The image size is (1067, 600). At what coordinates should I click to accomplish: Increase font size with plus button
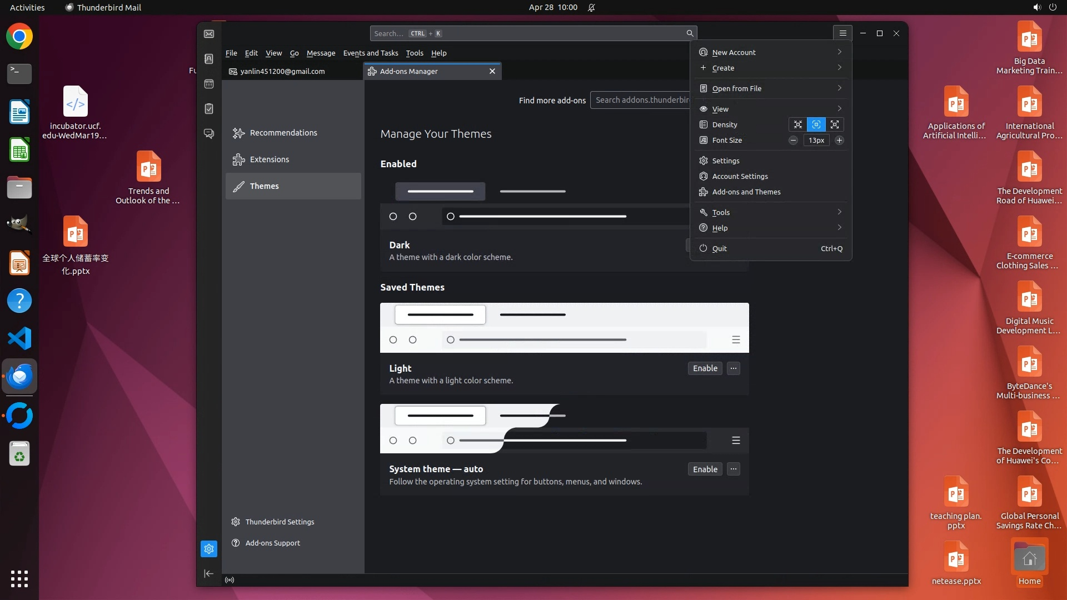tap(839, 141)
